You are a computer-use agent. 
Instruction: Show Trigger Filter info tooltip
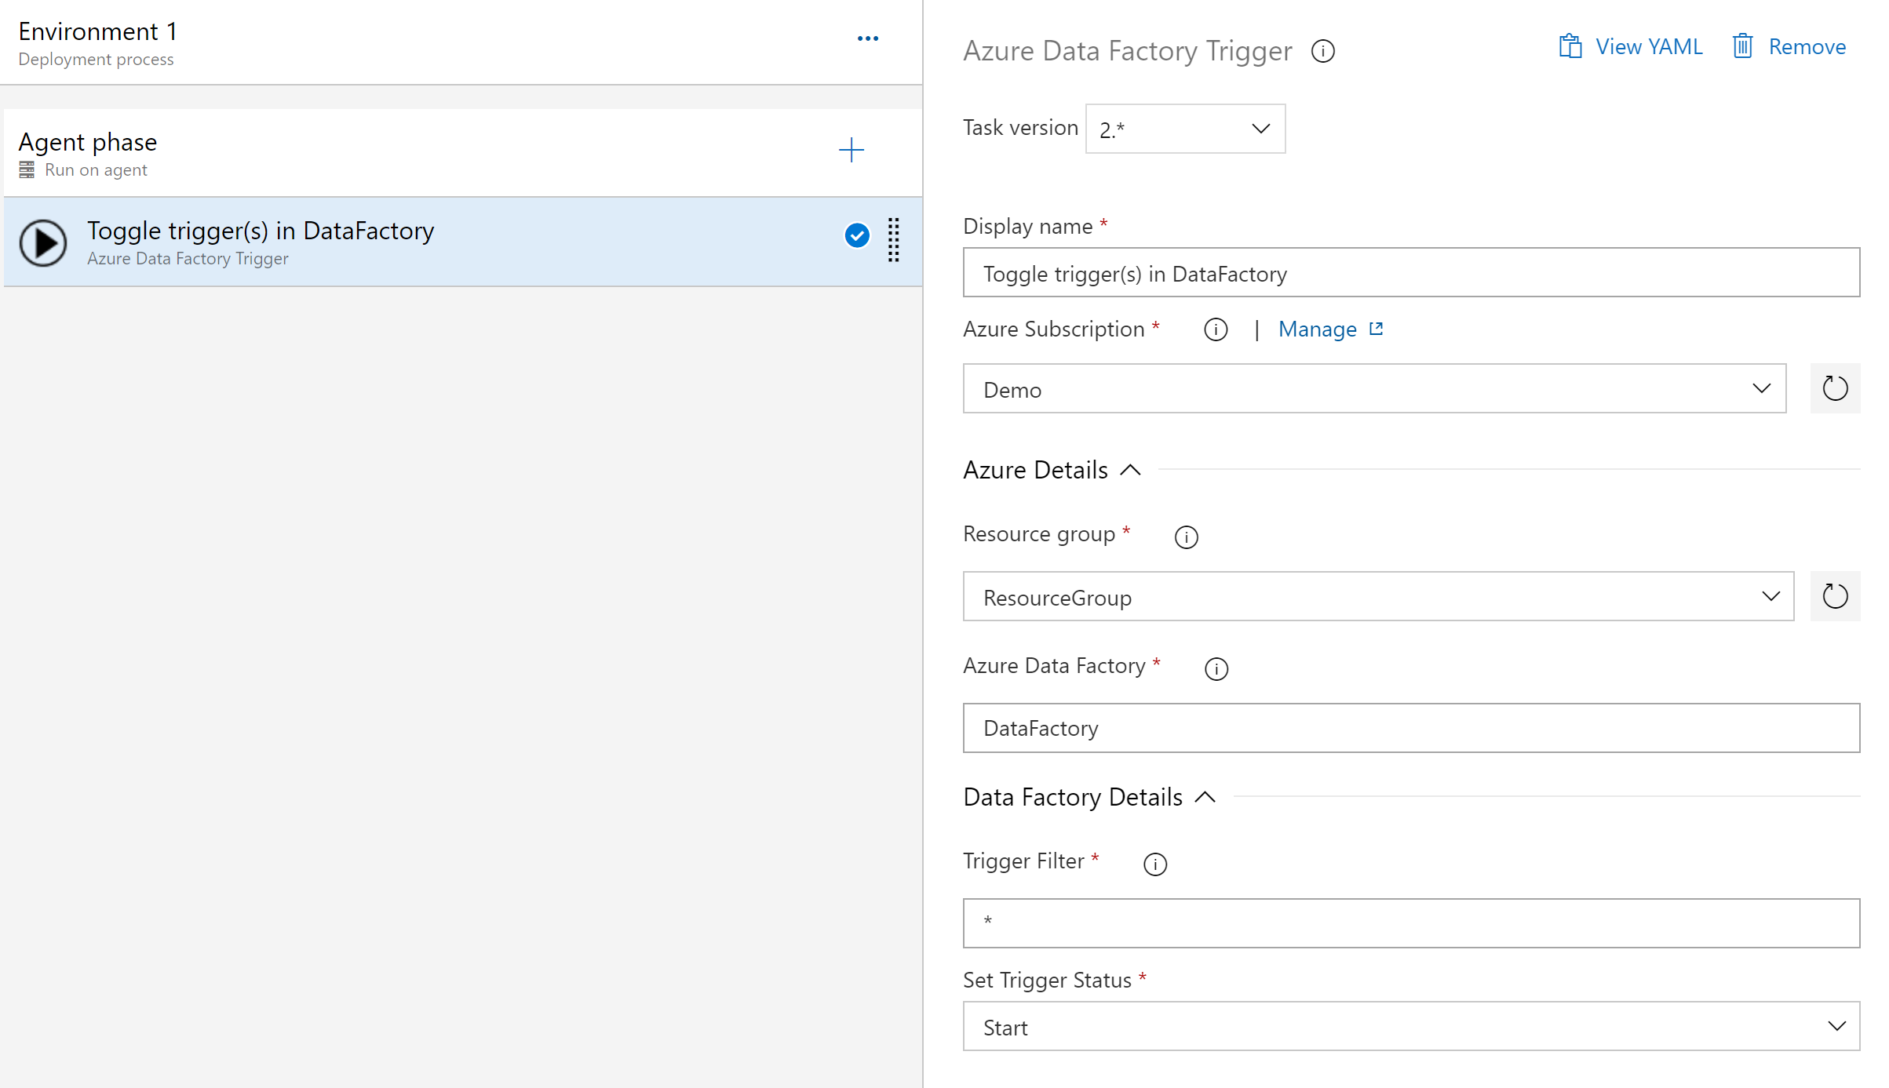[x=1154, y=864]
